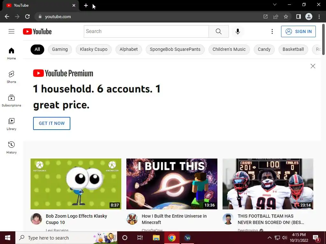Open How I Built the Entire Universe title

coord(174,219)
